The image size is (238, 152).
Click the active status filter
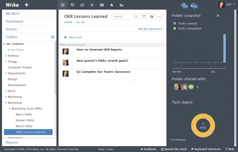pyautogui.click(x=68, y=22)
